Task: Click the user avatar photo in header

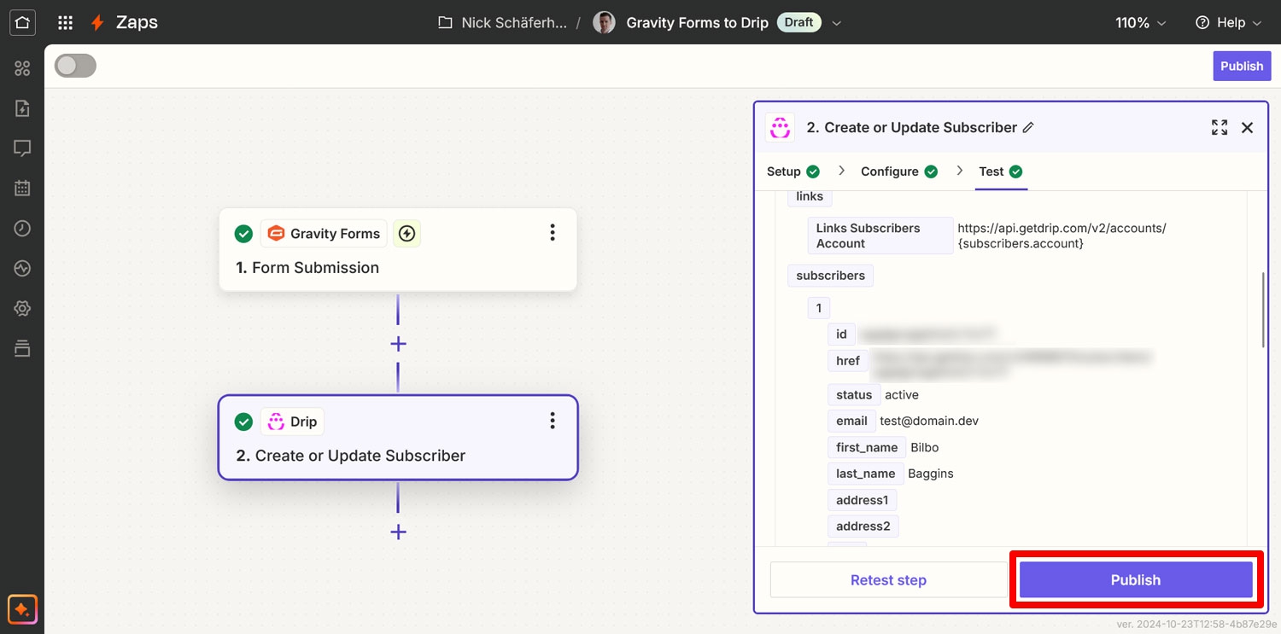Action: (604, 23)
